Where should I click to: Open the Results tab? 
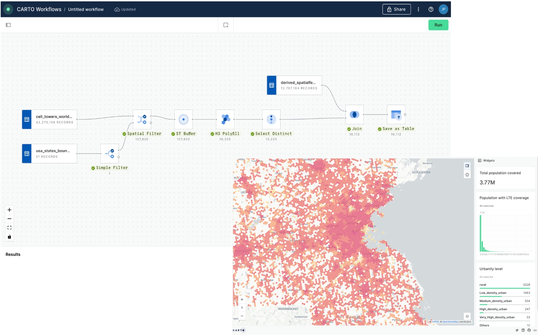tap(13, 255)
